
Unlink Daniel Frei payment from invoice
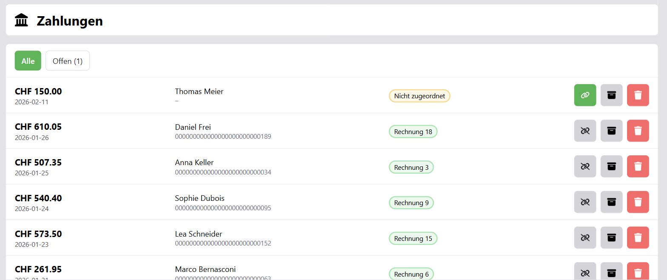click(x=585, y=131)
